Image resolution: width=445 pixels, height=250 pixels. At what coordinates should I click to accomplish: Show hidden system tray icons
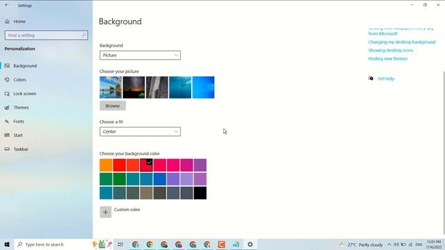click(389, 244)
